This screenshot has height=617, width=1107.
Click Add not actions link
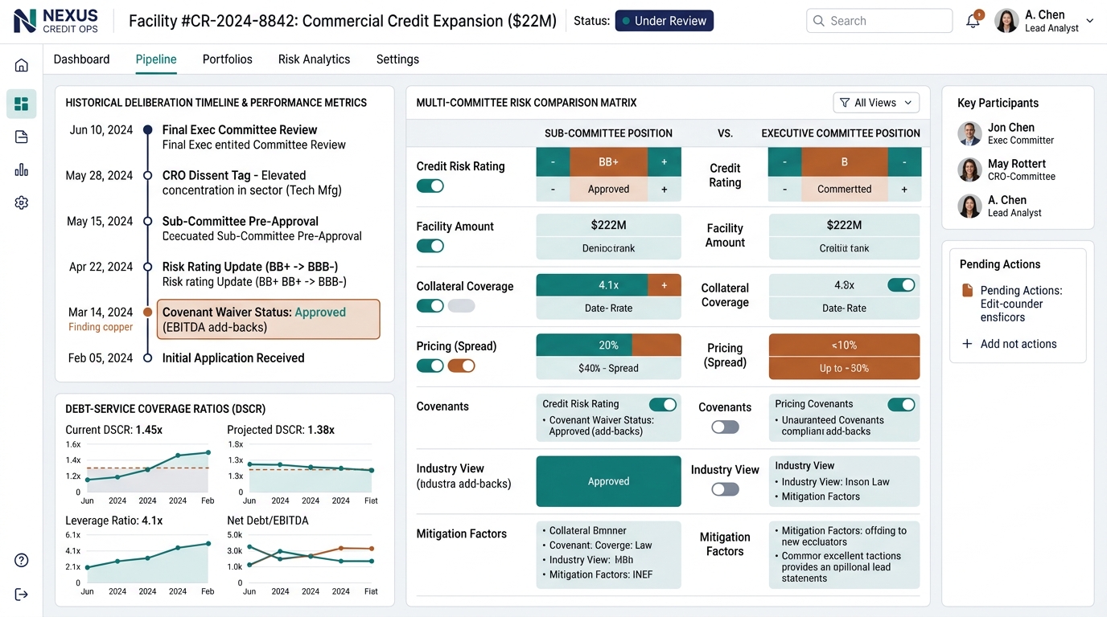(x=1019, y=344)
